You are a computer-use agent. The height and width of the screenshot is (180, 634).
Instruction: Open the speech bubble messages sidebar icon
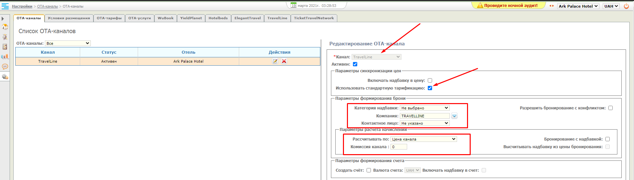point(5,67)
